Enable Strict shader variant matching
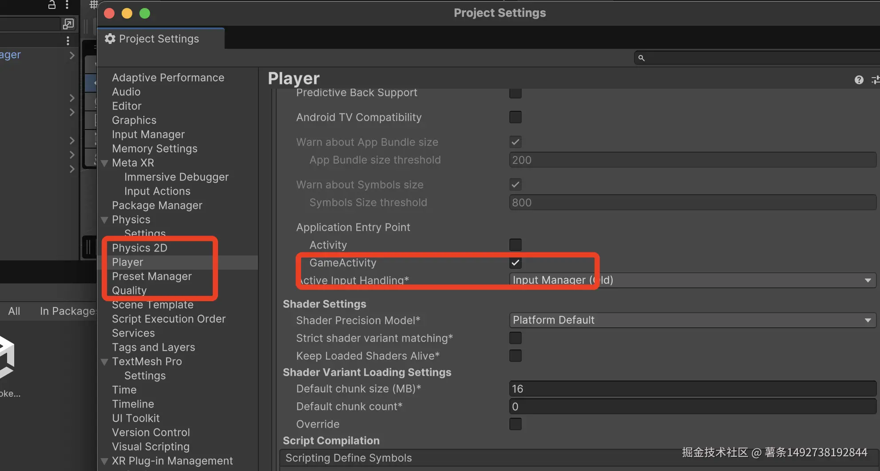 pyautogui.click(x=515, y=338)
